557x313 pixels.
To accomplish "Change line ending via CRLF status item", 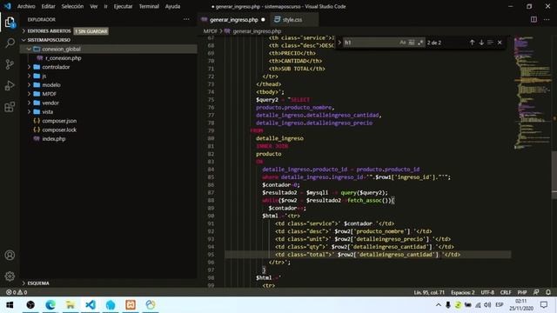I will [x=506, y=292].
